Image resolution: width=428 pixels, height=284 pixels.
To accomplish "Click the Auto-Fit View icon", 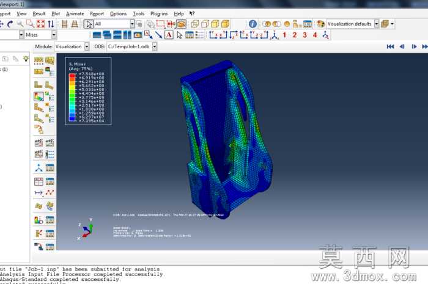I will tap(40, 24).
